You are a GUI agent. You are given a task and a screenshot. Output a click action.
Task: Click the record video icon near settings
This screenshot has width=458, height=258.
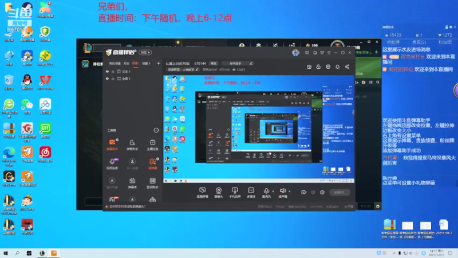click(303, 192)
